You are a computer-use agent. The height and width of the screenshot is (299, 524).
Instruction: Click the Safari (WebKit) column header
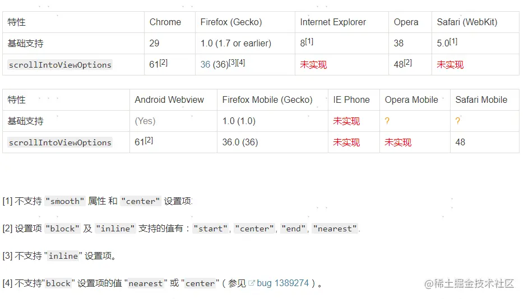coord(467,22)
